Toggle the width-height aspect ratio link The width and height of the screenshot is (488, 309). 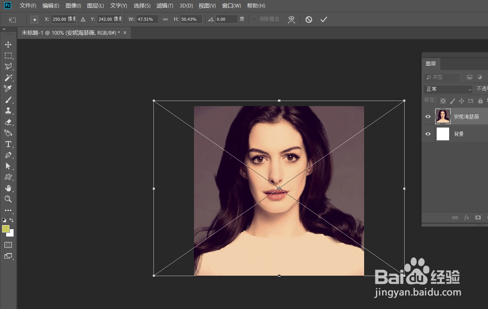[165, 19]
